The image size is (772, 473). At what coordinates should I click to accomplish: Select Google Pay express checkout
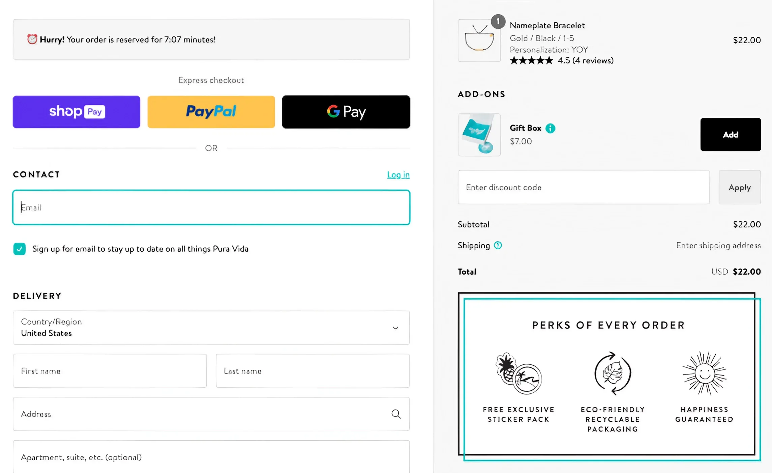pyautogui.click(x=346, y=112)
